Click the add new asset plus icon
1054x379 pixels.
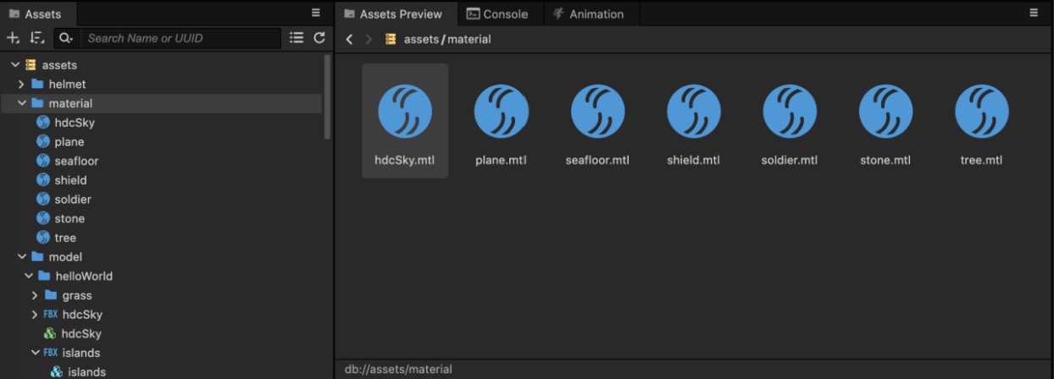(x=13, y=38)
